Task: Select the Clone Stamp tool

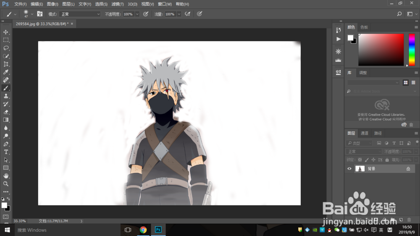Action: point(6,96)
